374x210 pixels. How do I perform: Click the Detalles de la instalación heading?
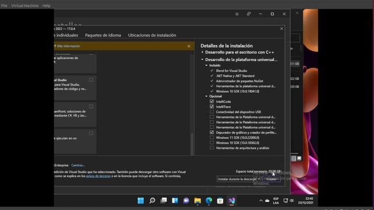tap(227, 45)
